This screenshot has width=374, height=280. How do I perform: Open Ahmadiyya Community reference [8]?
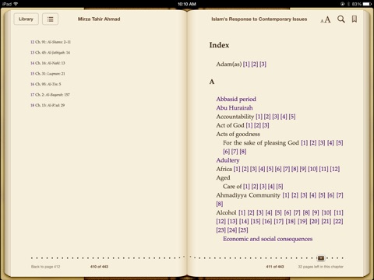220,204
